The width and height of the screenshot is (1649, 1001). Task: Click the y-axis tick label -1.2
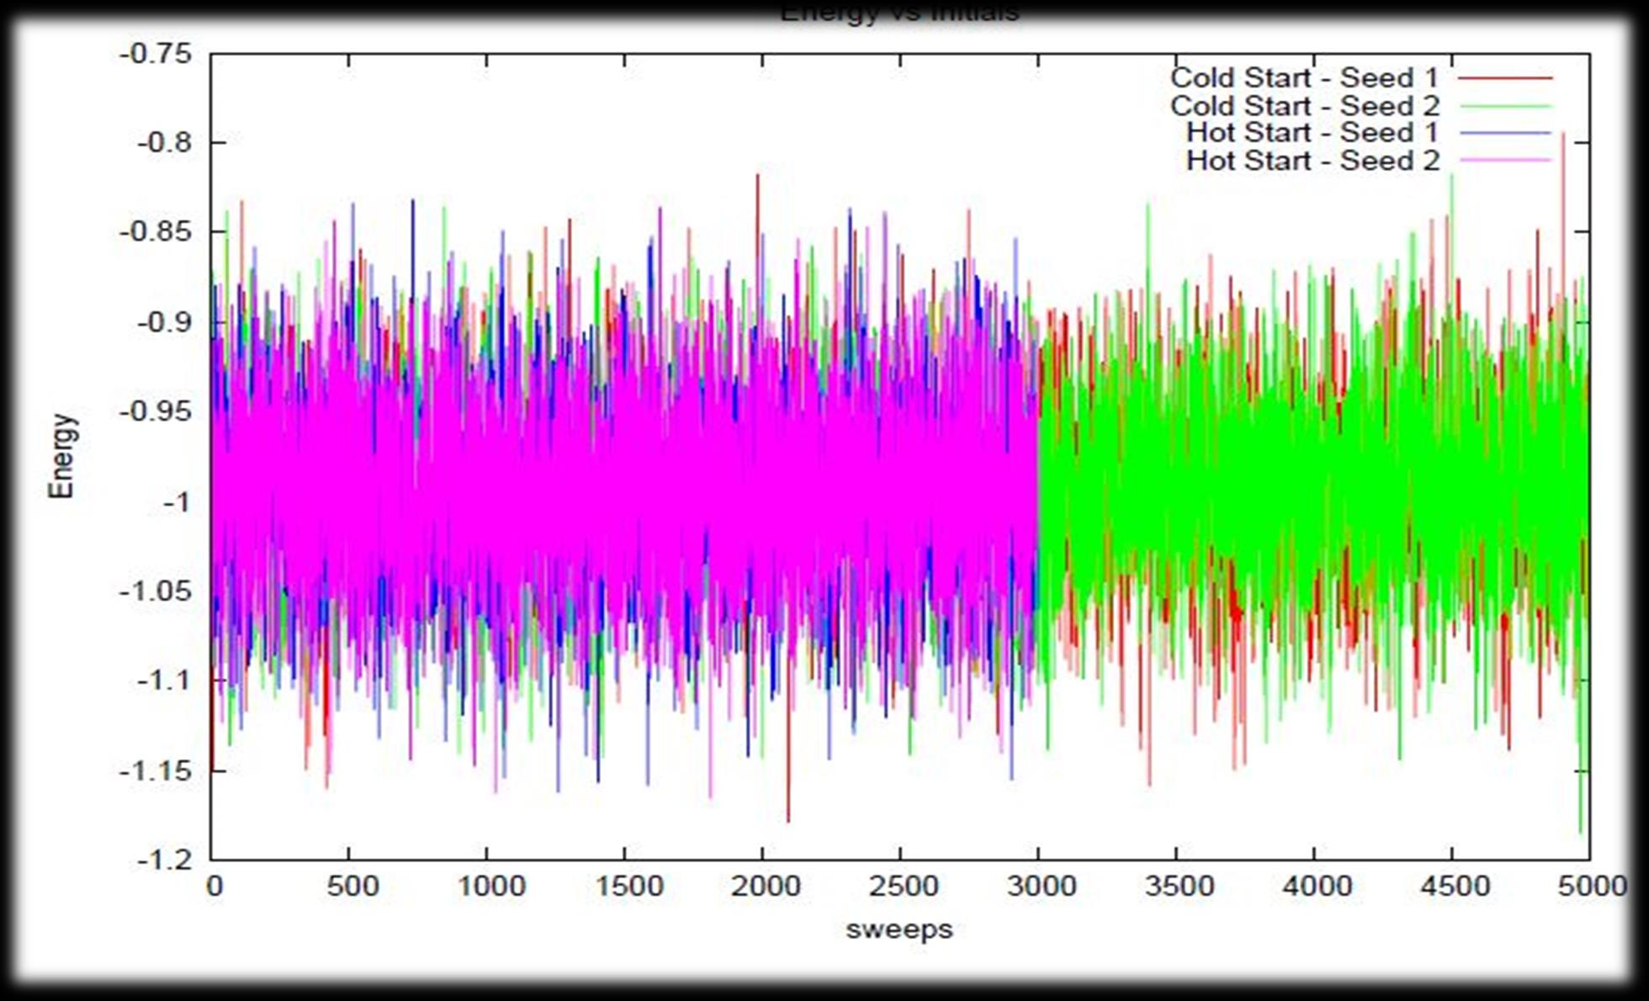coord(164,860)
